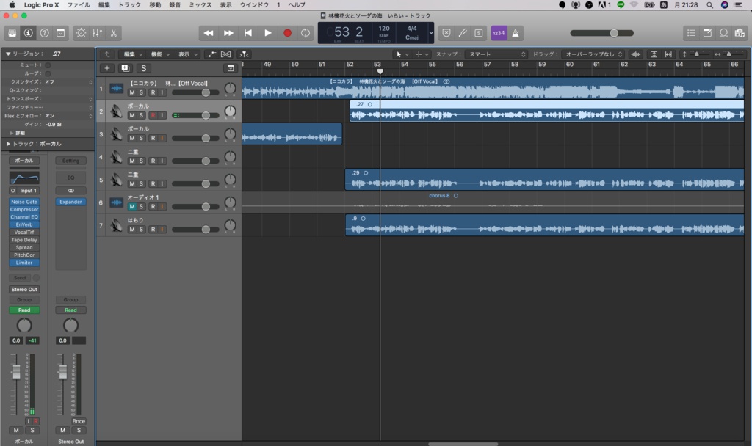Toggle Cycle mode loop icon
The image size is (752, 446).
[x=305, y=33]
